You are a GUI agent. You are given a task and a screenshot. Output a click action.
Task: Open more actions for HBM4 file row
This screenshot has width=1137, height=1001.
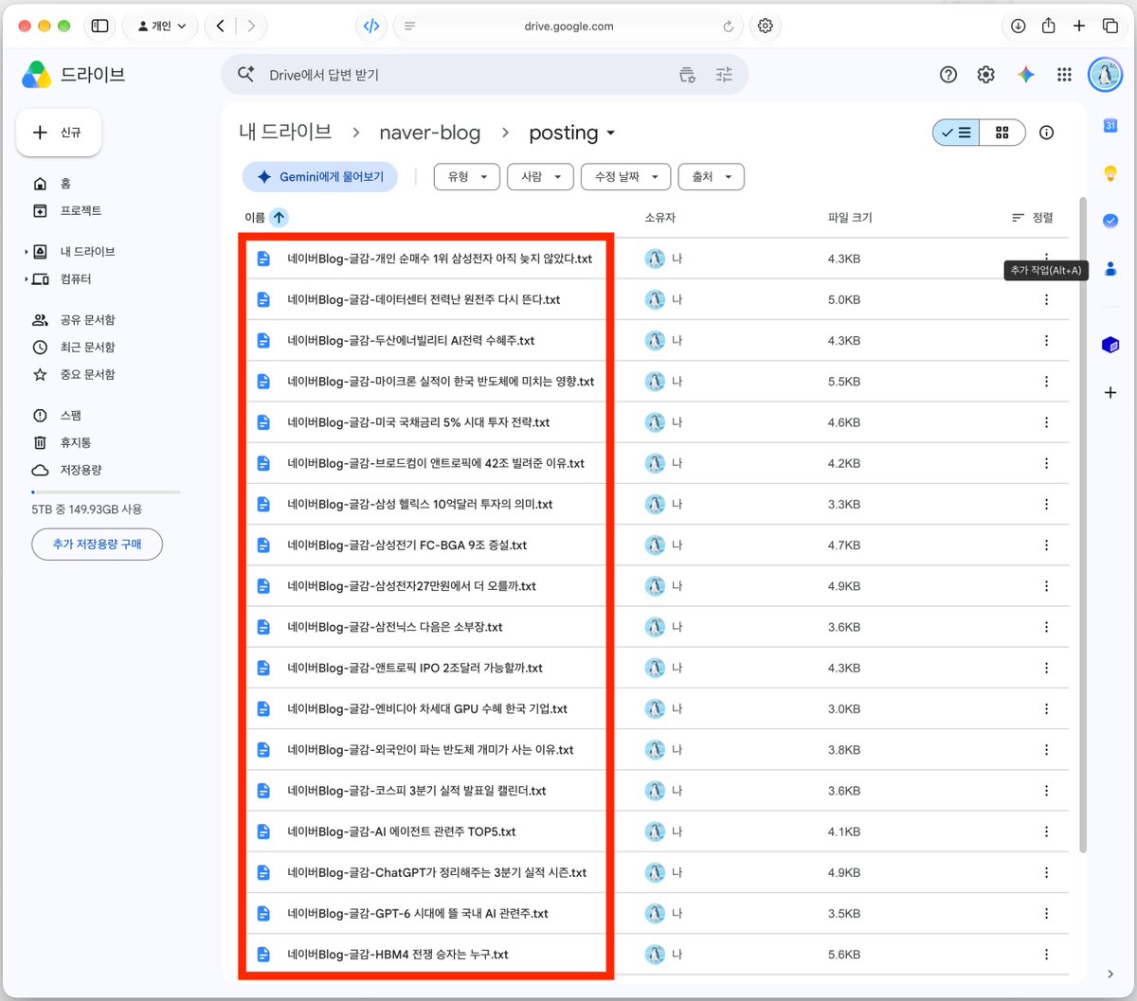tap(1046, 955)
